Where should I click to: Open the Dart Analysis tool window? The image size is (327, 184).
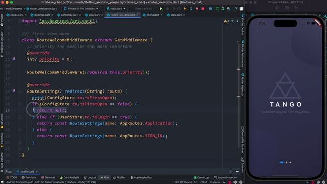click(x=69, y=177)
